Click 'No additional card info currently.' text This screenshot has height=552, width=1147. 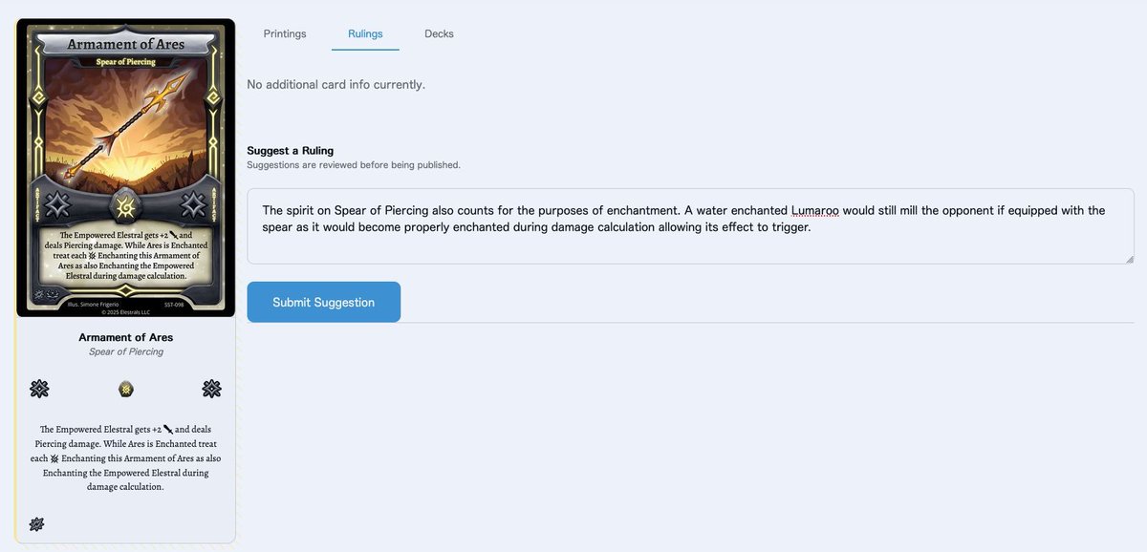click(336, 85)
